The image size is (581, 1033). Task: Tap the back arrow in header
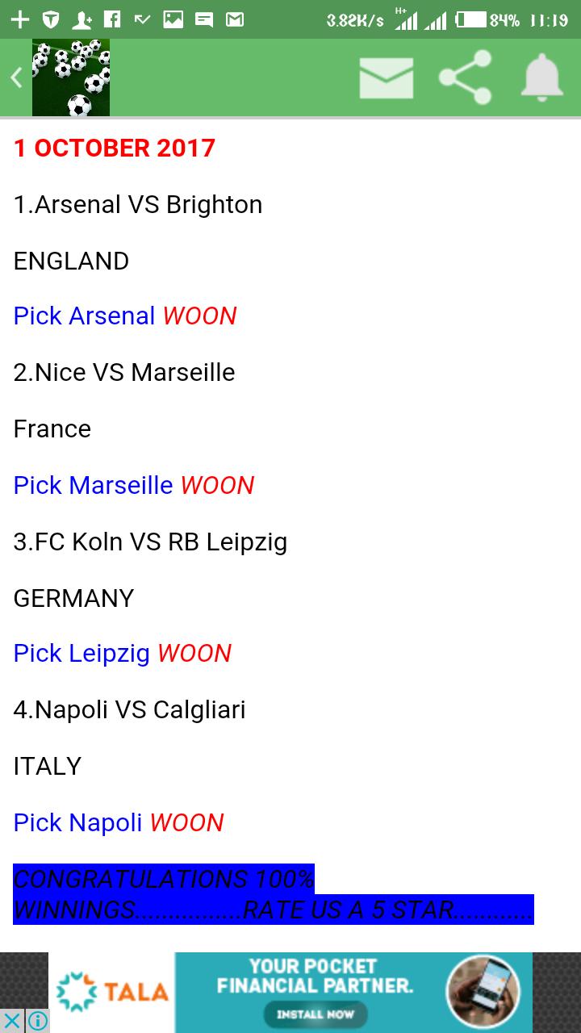pos(15,77)
